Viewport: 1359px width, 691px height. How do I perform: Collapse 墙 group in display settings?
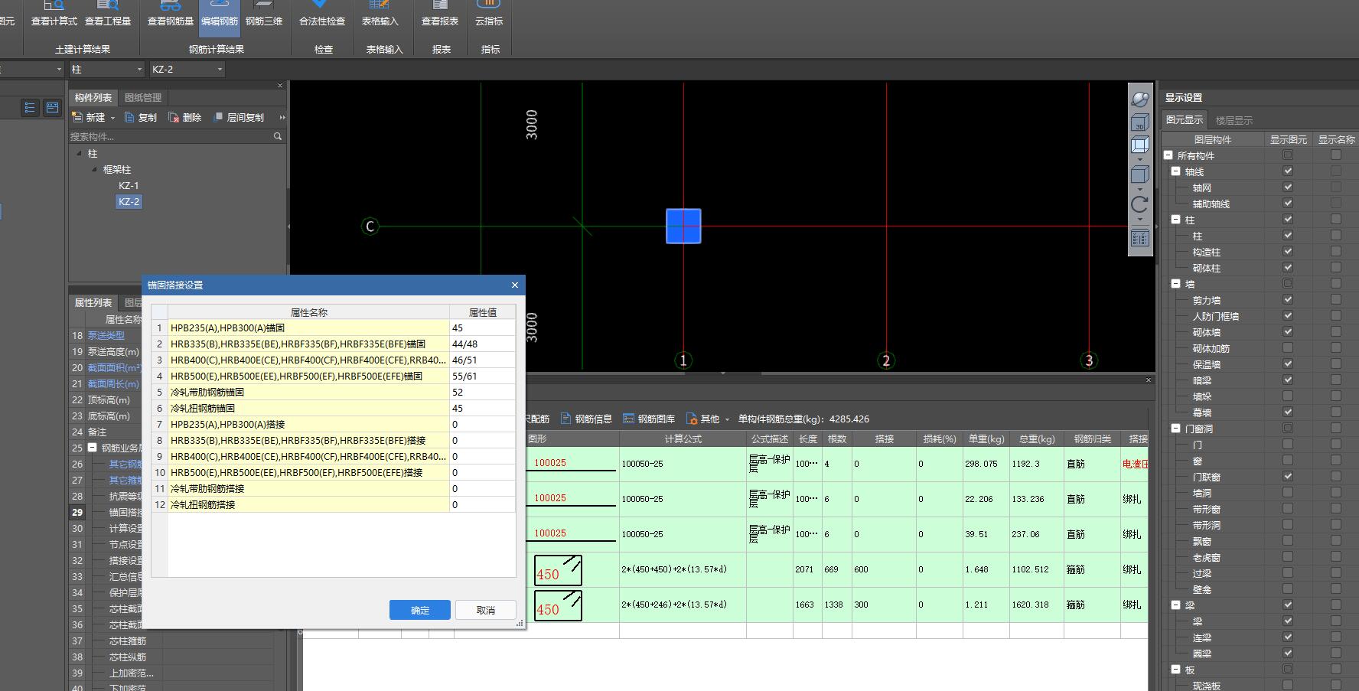(x=1176, y=283)
